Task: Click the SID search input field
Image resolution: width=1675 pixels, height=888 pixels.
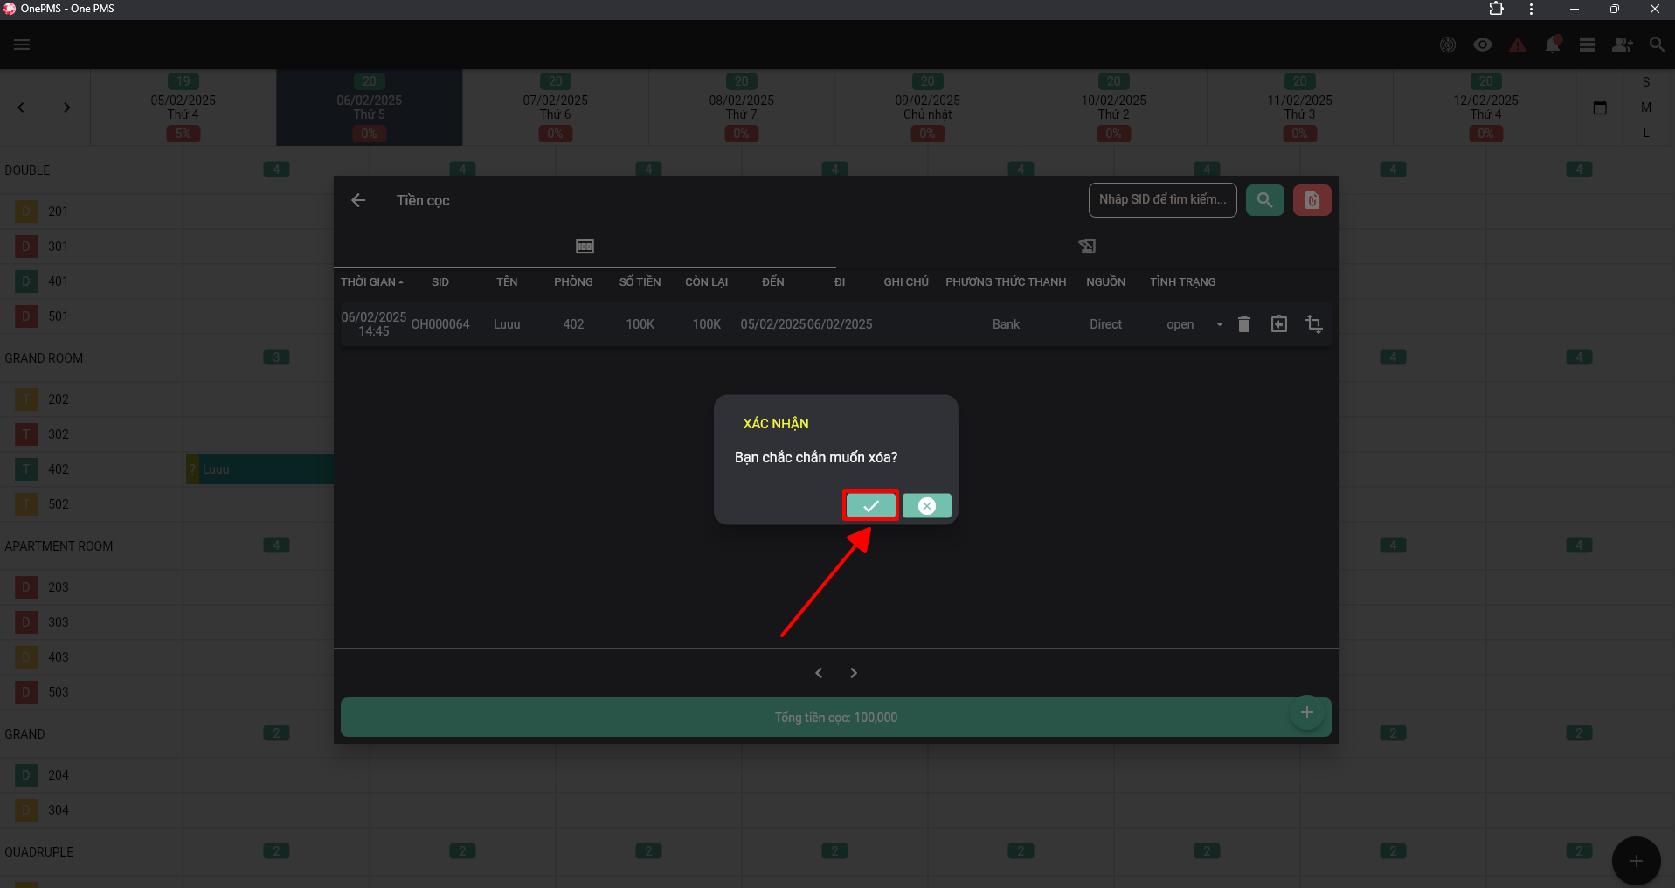Action: pyautogui.click(x=1162, y=200)
